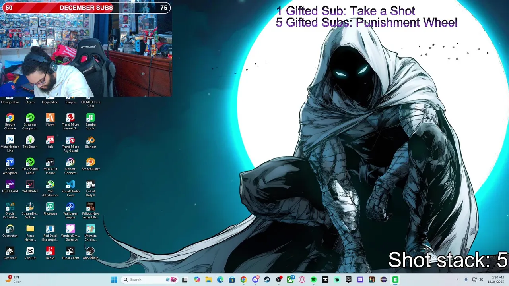Launch Wallpaper Engine from the desktop

click(70, 211)
